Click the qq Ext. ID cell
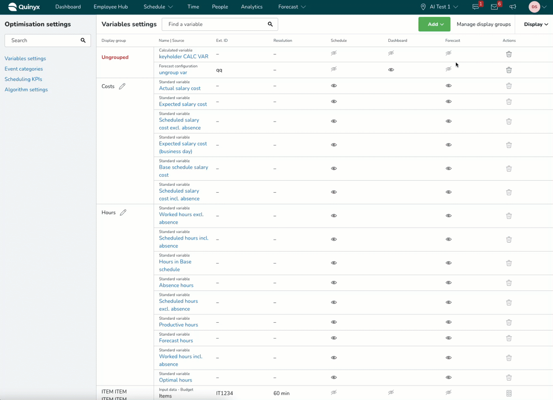This screenshot has width=553, height=400. [219, 70]
